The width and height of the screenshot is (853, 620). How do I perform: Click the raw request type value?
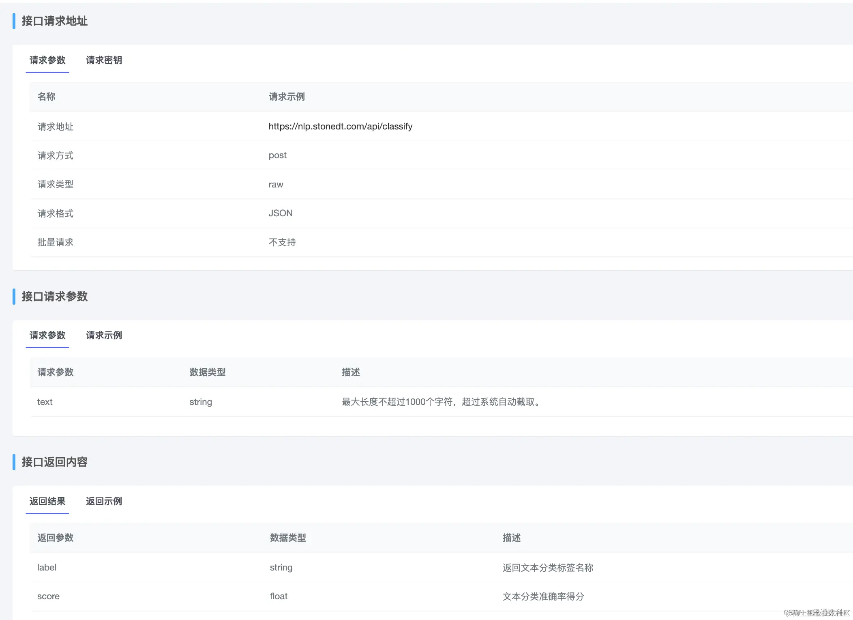[276, 185]
